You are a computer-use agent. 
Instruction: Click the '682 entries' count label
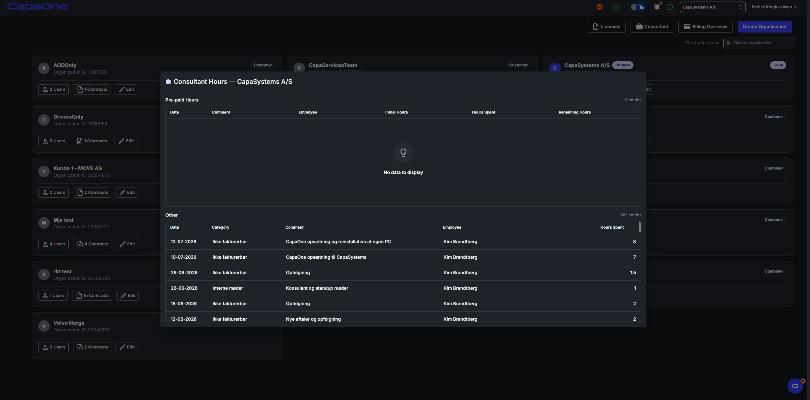coord(631,215)
